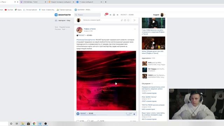Play the AVIA track in audio list
Screen dimensions: 224x126
coord(145,64)
